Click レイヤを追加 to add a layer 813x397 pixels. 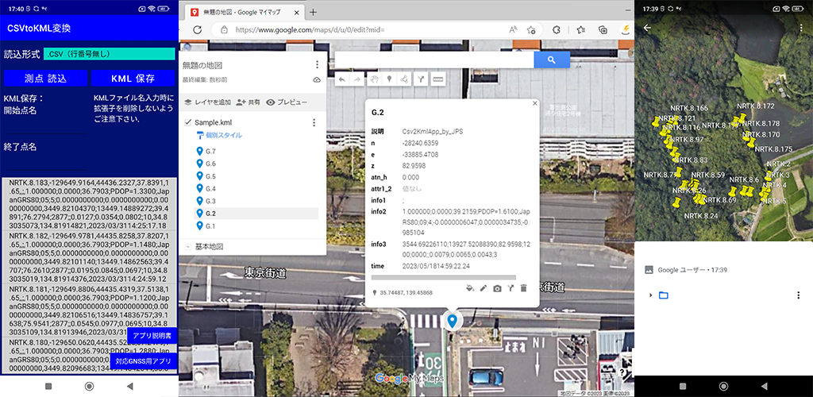(207, 102)
